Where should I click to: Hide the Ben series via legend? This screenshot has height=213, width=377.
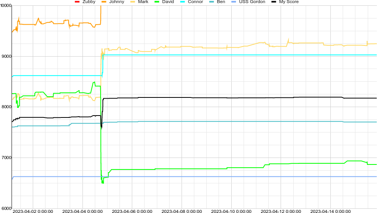pyautogui.click(x=221, y=2)
